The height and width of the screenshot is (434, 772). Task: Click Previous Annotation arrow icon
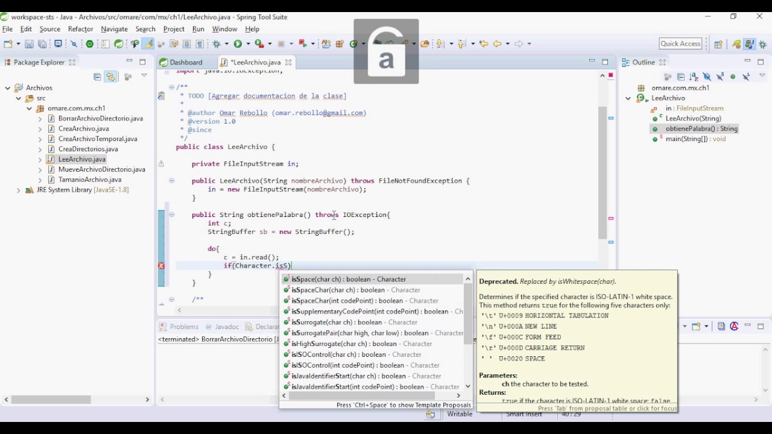point(461,43)
